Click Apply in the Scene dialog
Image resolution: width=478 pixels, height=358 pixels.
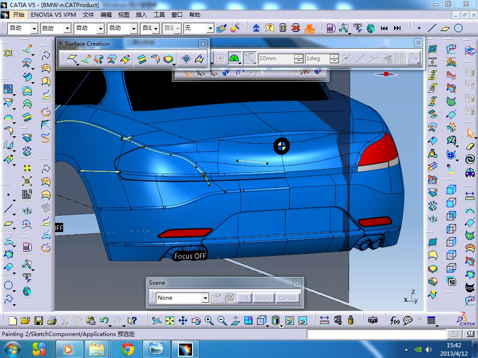(264, 298)
